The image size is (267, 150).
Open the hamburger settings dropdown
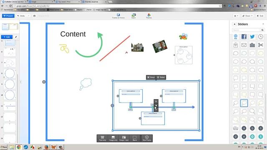tap(236, 16)
